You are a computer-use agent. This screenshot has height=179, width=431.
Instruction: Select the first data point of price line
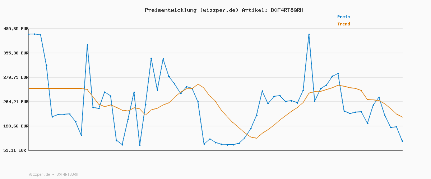tap(29, 34)
